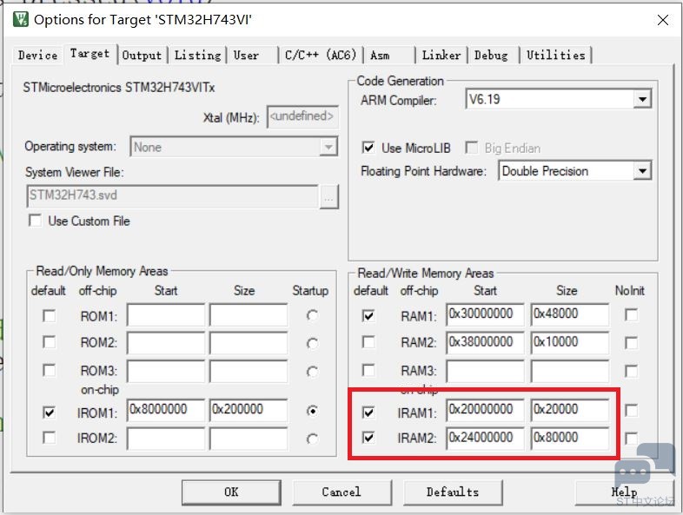Toggle the Big Endian checkbox
Screen dimensions: 683x515
(x=471, y=148)
